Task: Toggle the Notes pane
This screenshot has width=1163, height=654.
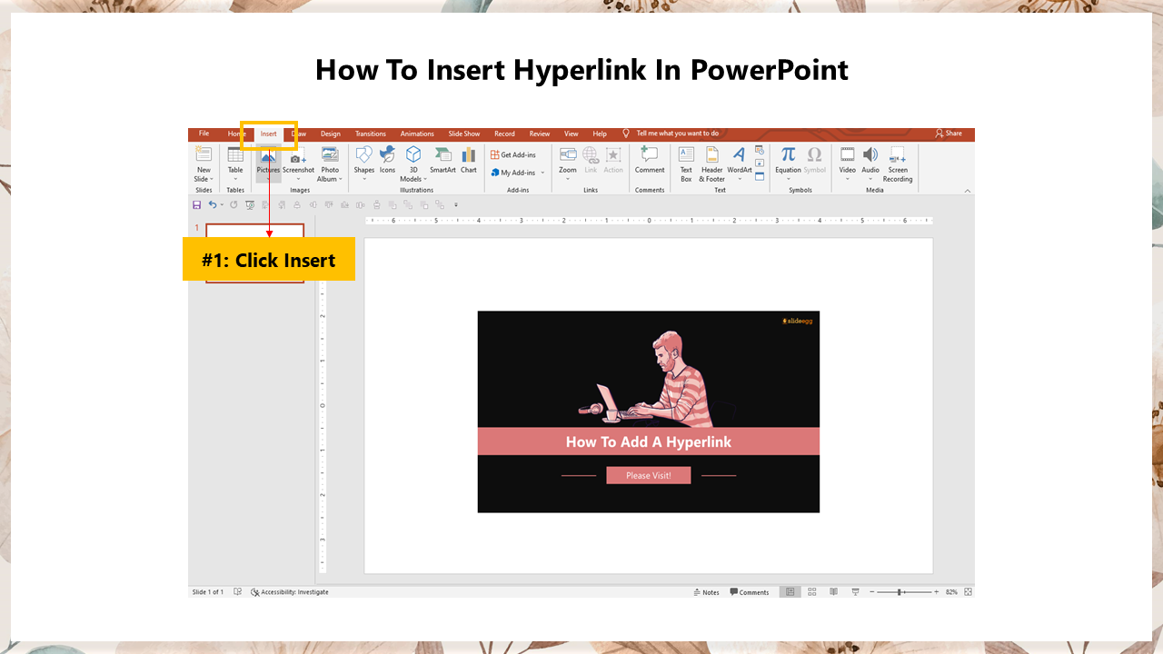Action: point(705,592)
